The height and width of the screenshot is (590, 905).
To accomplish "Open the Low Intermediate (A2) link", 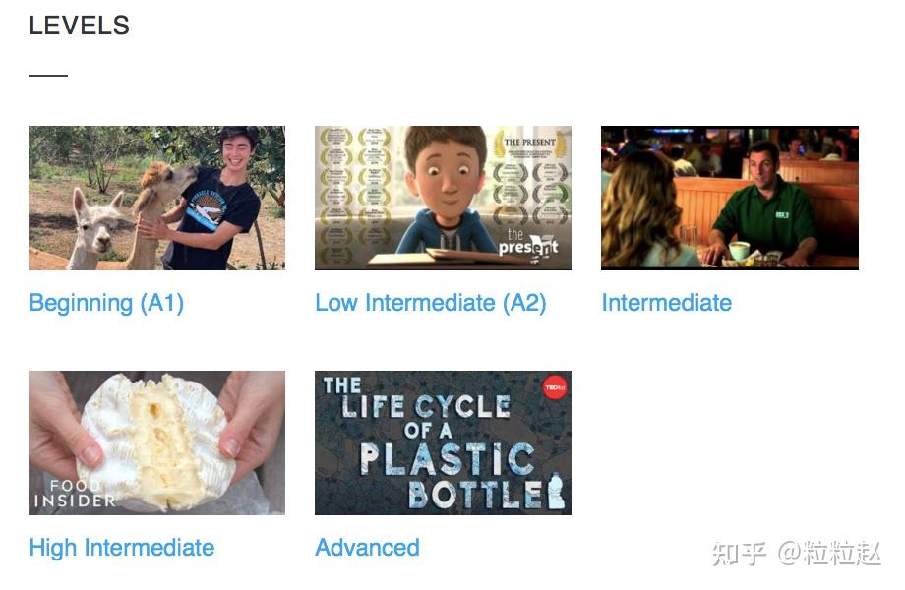I will (x=431, y=304).
